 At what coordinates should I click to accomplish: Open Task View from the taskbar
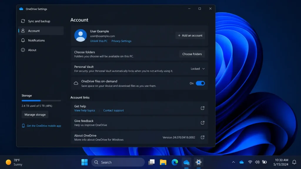(151, 162)
